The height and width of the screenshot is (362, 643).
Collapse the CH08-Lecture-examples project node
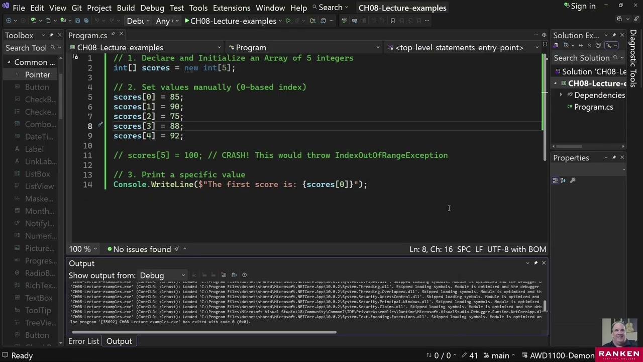556,83
